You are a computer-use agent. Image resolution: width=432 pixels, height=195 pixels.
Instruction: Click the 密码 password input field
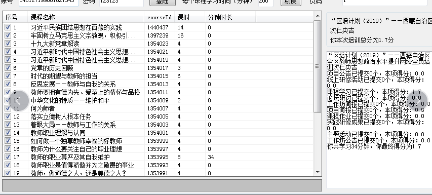[121, 2]
